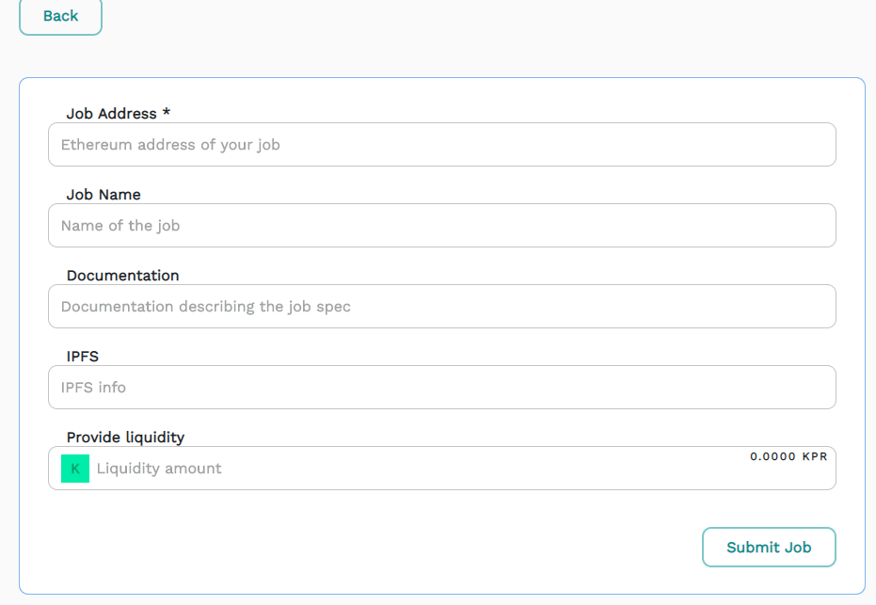
Task: Go back with the Back button
Action: (60, 16)
